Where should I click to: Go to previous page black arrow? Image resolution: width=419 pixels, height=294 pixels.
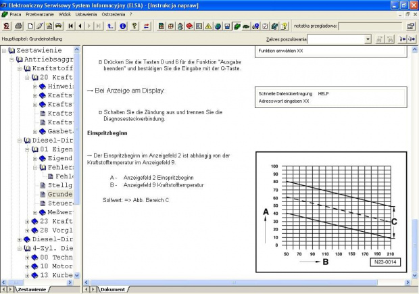(x=80, y=26)
